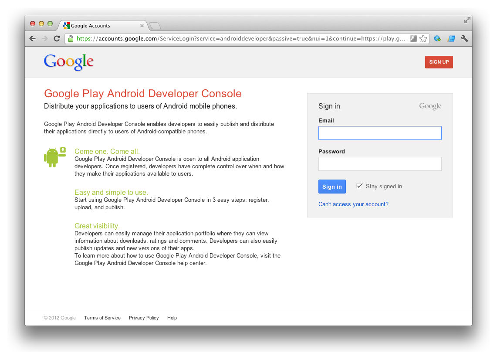Zoom the window with the green button
Screen dimensions: 497x360
(50, 24)
